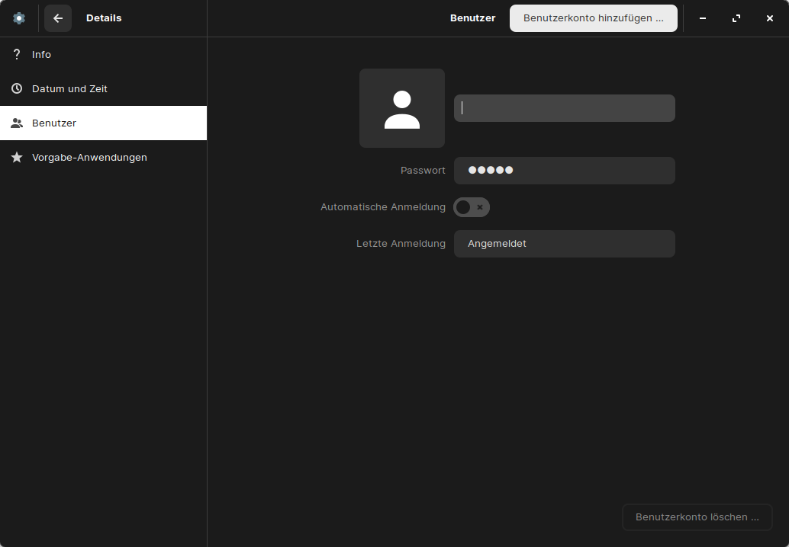The height and width of the screenshot is (547, 789).
Task: Open the Info section label
Action: click(42, 55)
